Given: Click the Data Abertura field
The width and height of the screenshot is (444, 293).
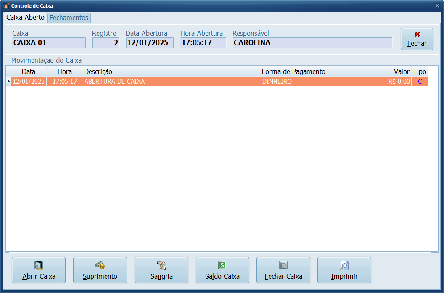Looking at the screenshot, I should click(x=149, y=42).
